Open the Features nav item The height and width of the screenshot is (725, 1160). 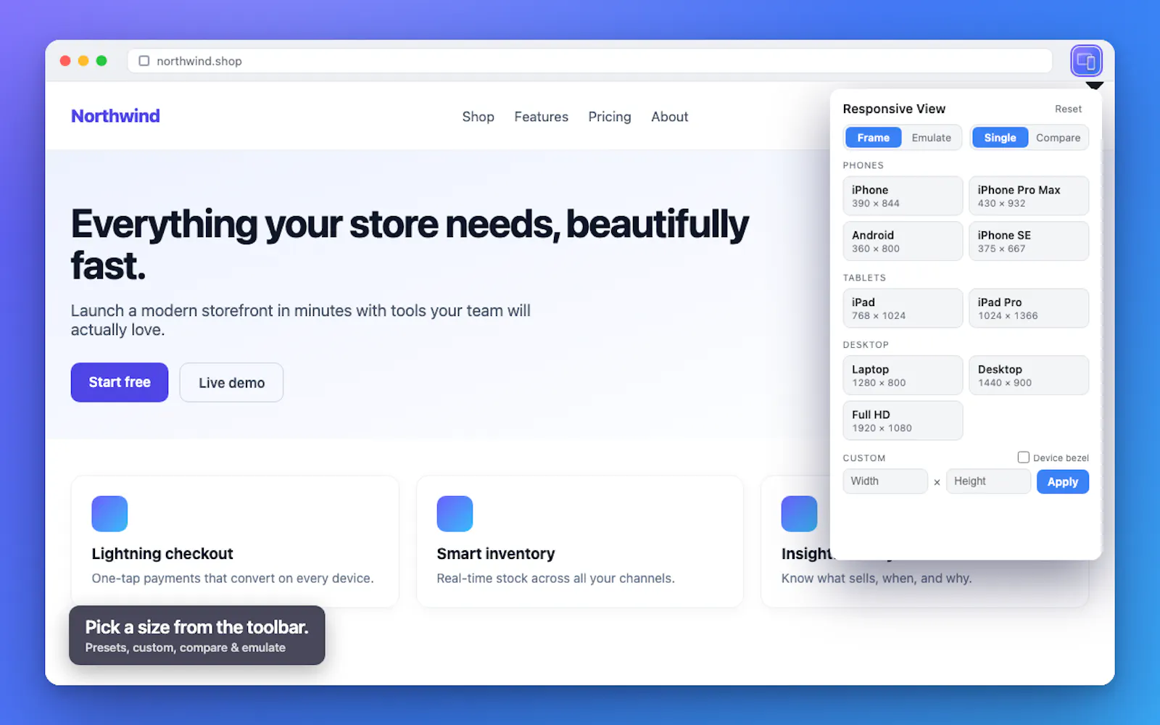541,117
